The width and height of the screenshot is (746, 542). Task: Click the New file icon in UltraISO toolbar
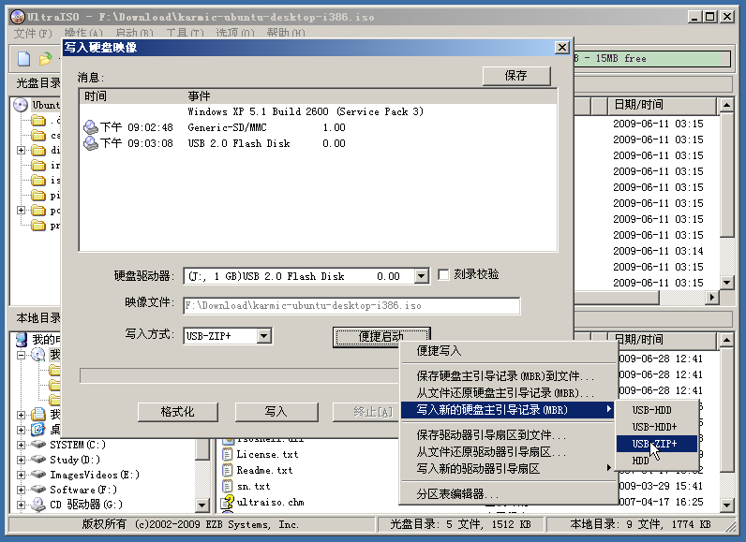23,59
